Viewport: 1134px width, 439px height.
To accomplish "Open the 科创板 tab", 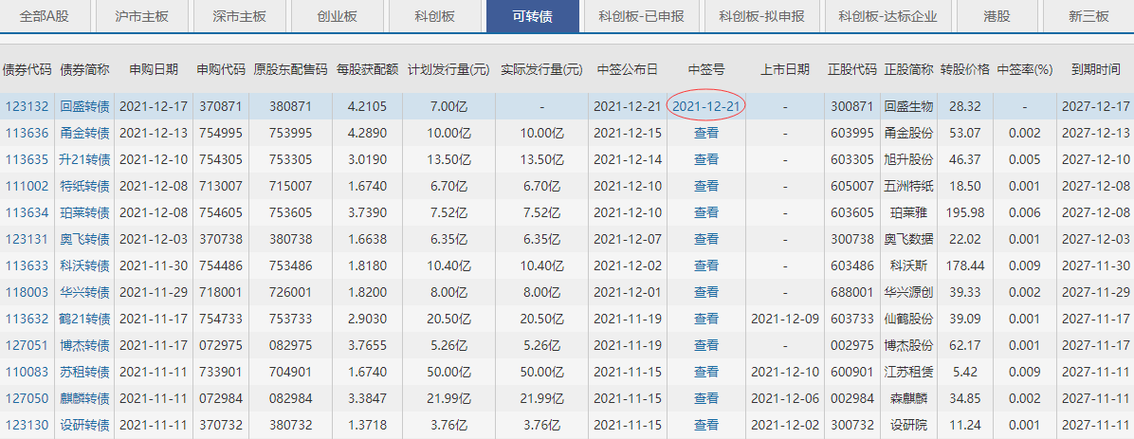I will pos(434,17).
